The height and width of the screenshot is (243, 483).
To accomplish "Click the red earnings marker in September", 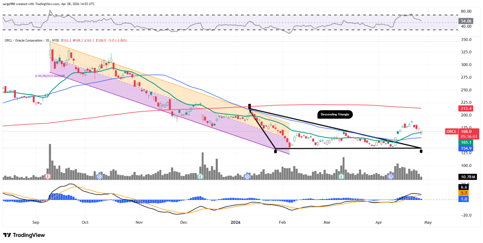I will coord(48,177).
